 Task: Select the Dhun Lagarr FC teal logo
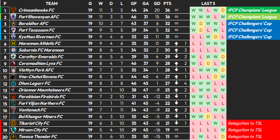coord(13,83)
